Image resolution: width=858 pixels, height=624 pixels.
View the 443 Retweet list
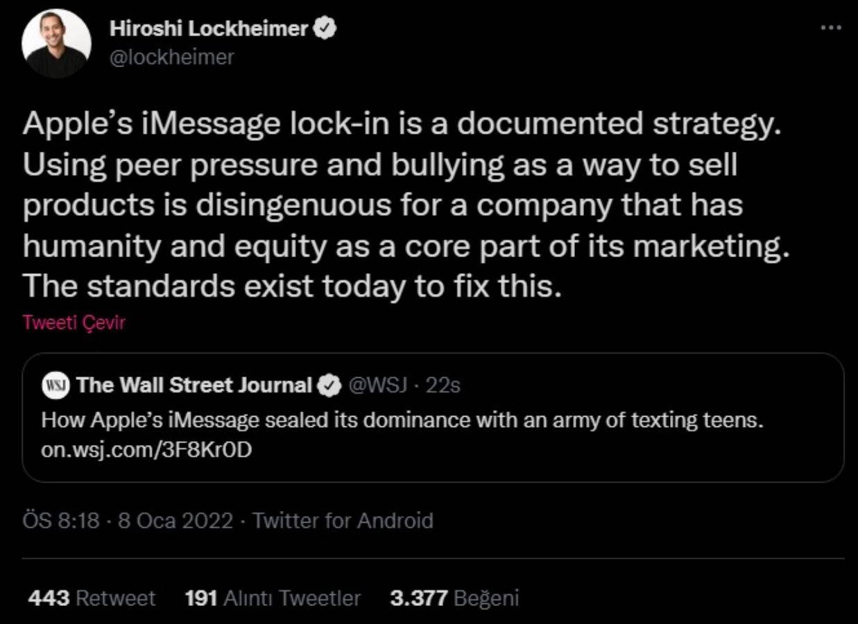[92, 598]
